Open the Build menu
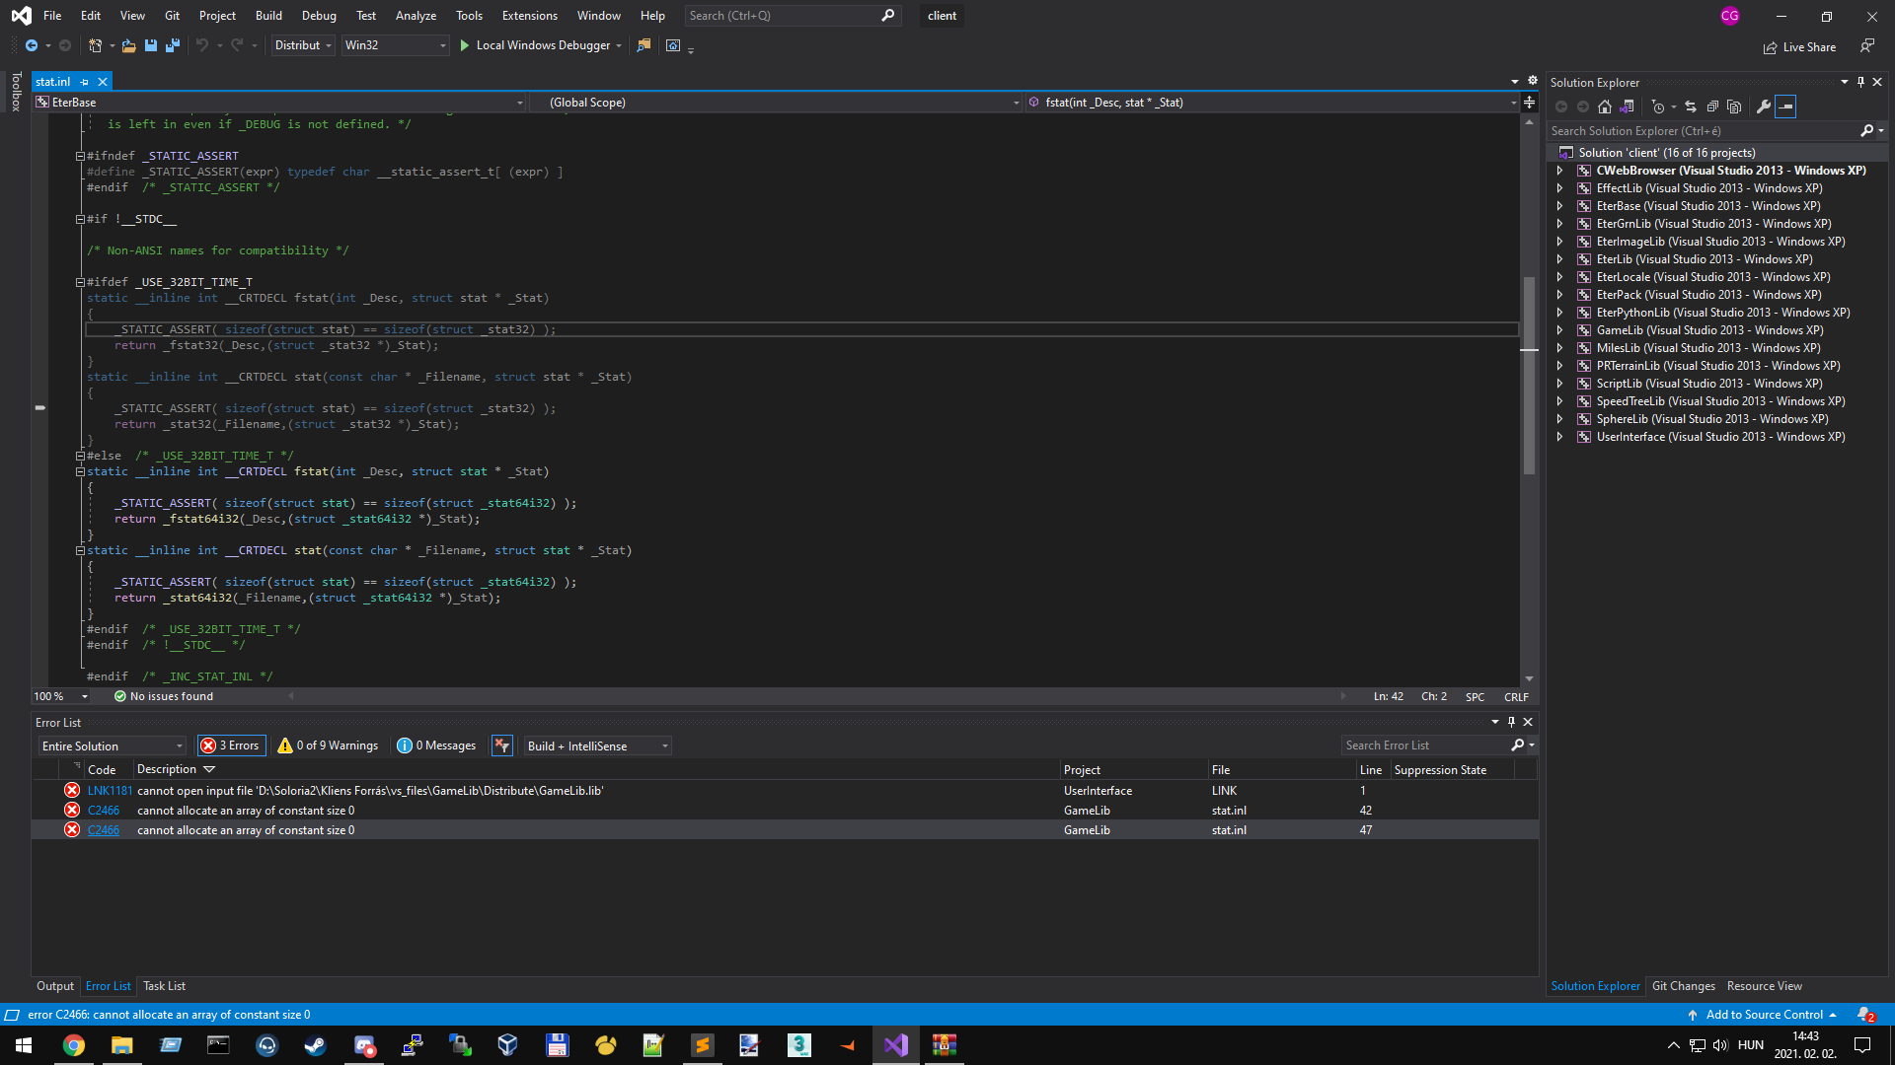Screen dimensions: 1895x1065 [268, 16]
